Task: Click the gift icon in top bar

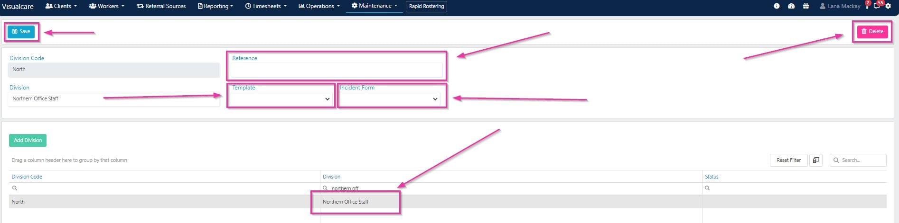Action: (x=806, y=6)
